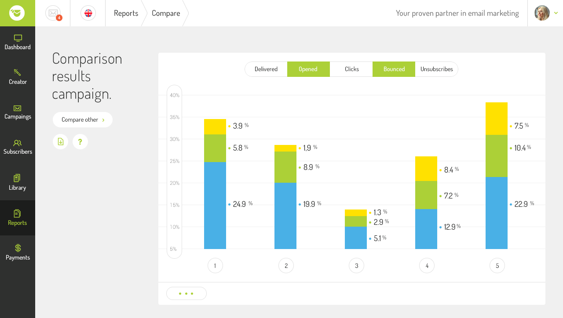Click the Reports breadcrumb item
The width and height of the screenshot is (563, 318).
click(x=126, y=13)
